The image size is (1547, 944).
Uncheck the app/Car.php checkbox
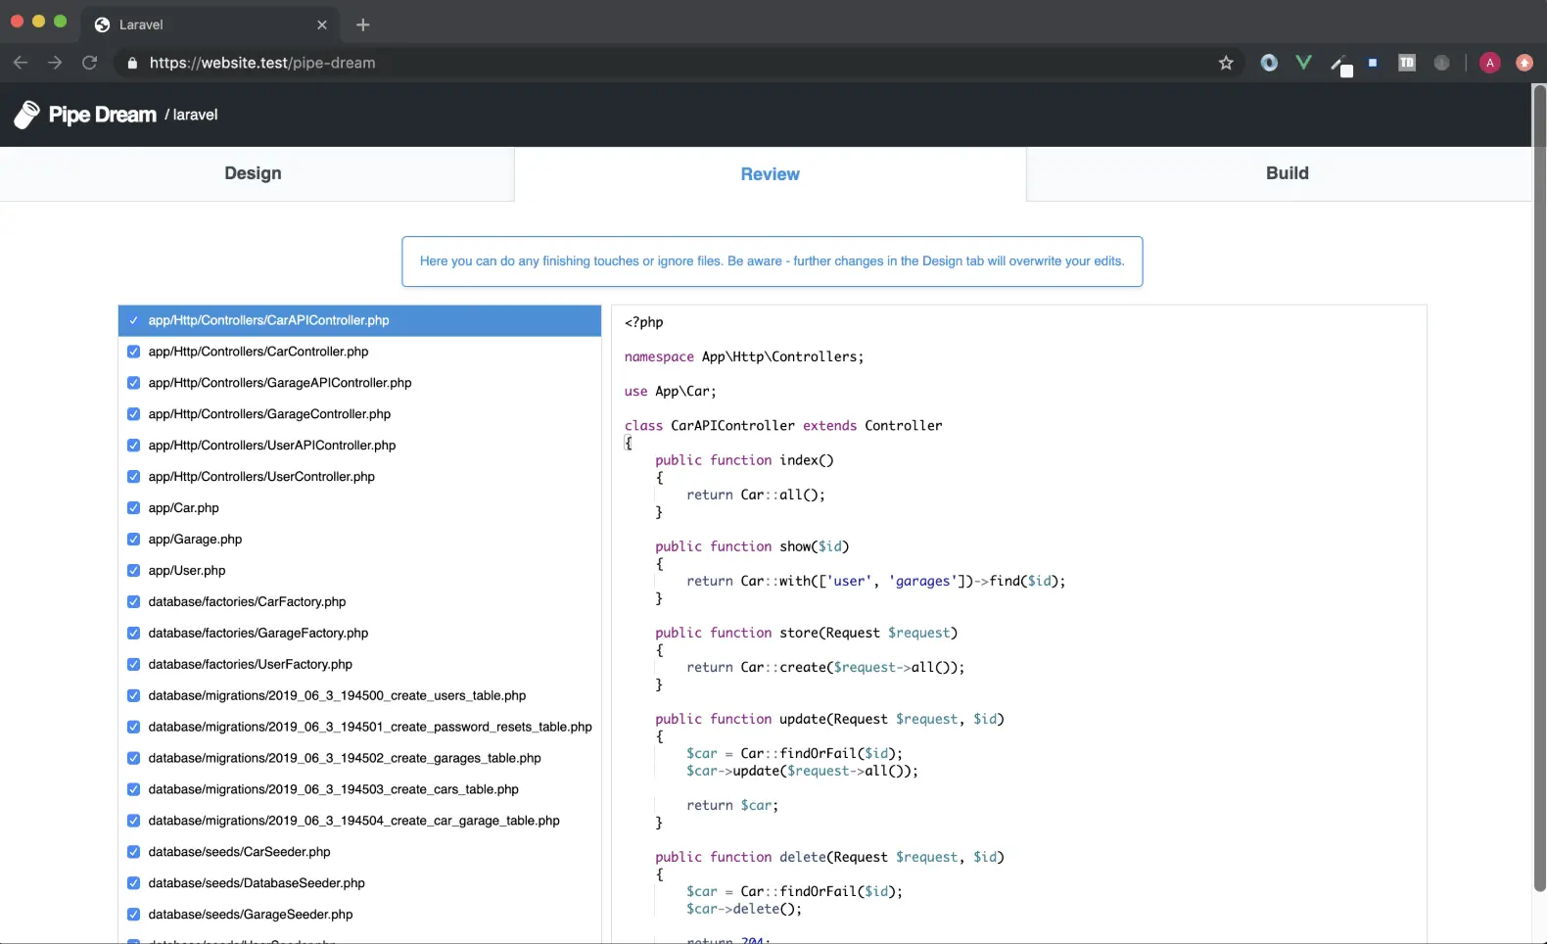click(x=134, y=508)
